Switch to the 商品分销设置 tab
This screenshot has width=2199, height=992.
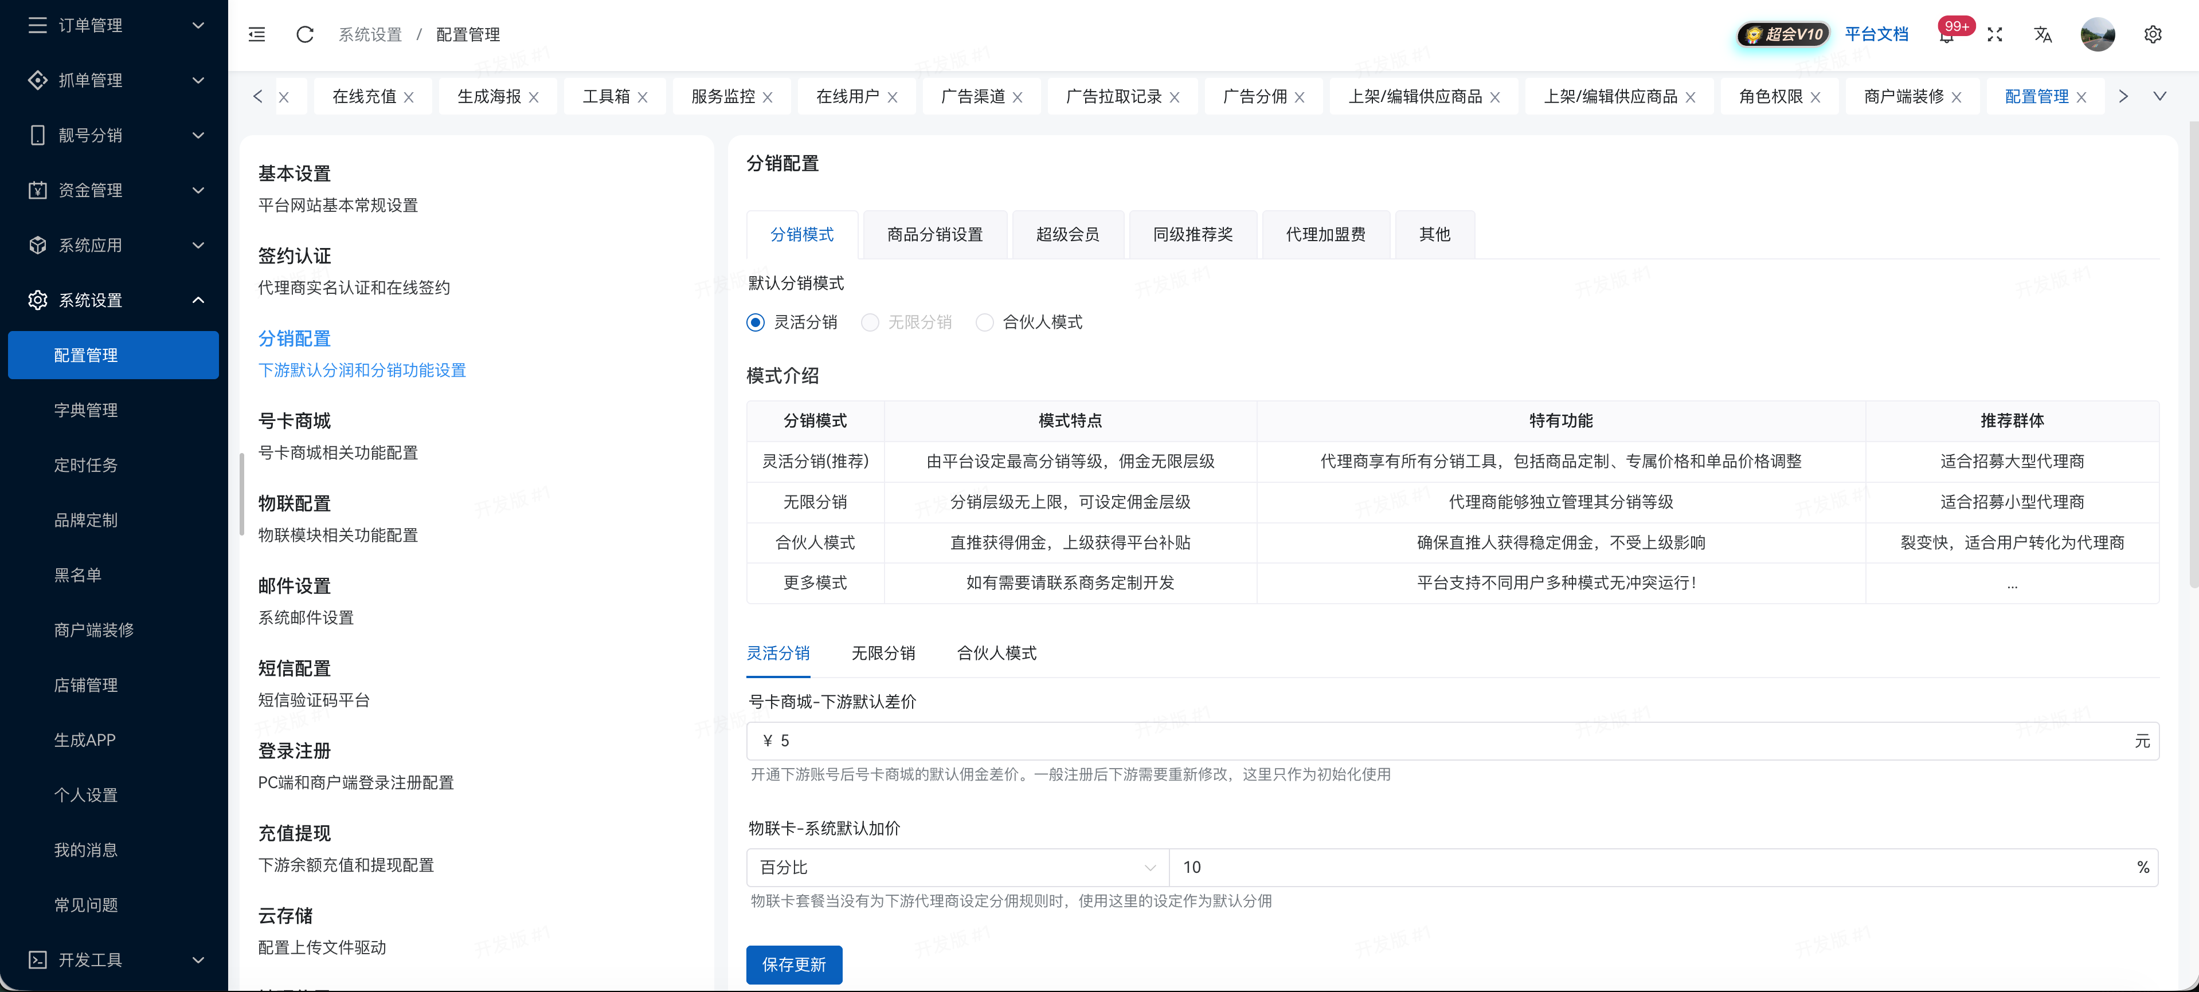point(935,234)
